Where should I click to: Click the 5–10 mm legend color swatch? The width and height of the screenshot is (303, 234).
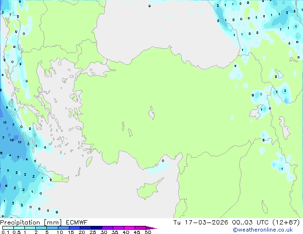(x=52, y=228)
